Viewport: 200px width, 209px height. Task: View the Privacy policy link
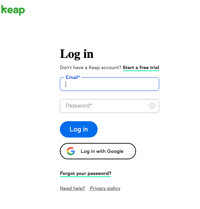pyautogui.click(x=105, y=188)
